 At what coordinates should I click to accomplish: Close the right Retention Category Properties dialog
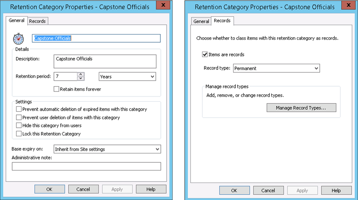(349, 5)
